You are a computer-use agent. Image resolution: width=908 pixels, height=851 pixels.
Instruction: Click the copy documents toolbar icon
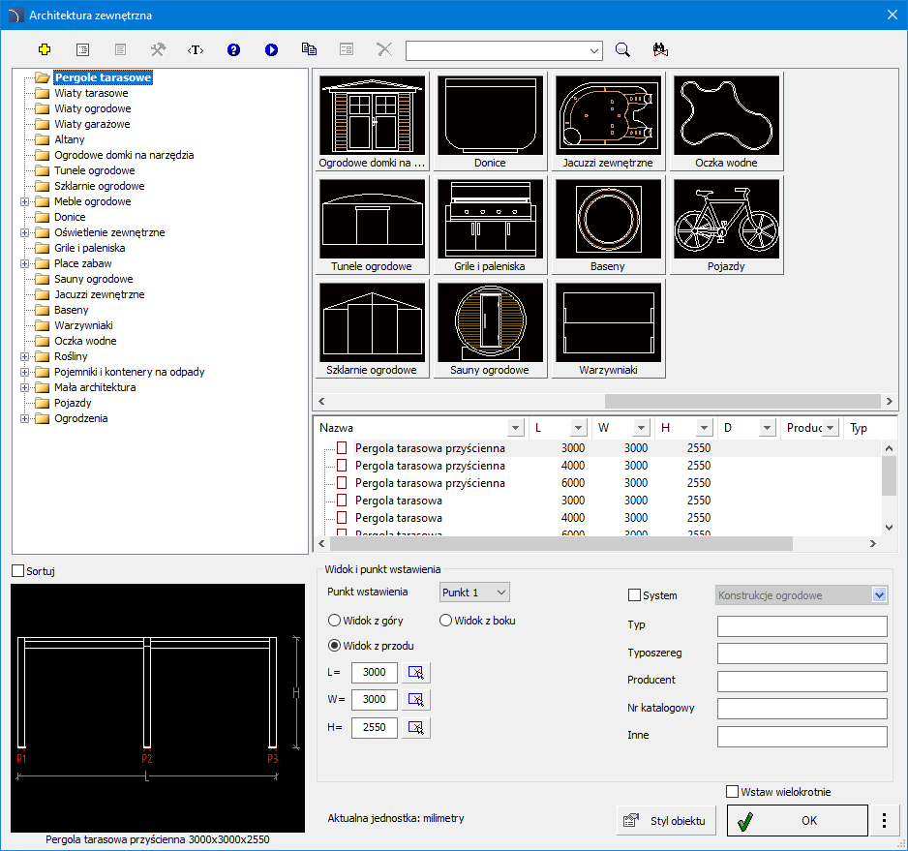click(x=309, y=49)
